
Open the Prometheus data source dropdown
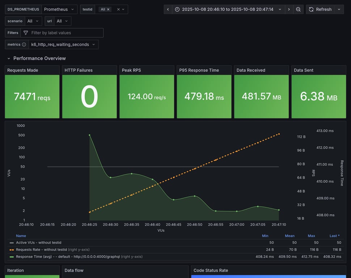click(x=59, y=9)
